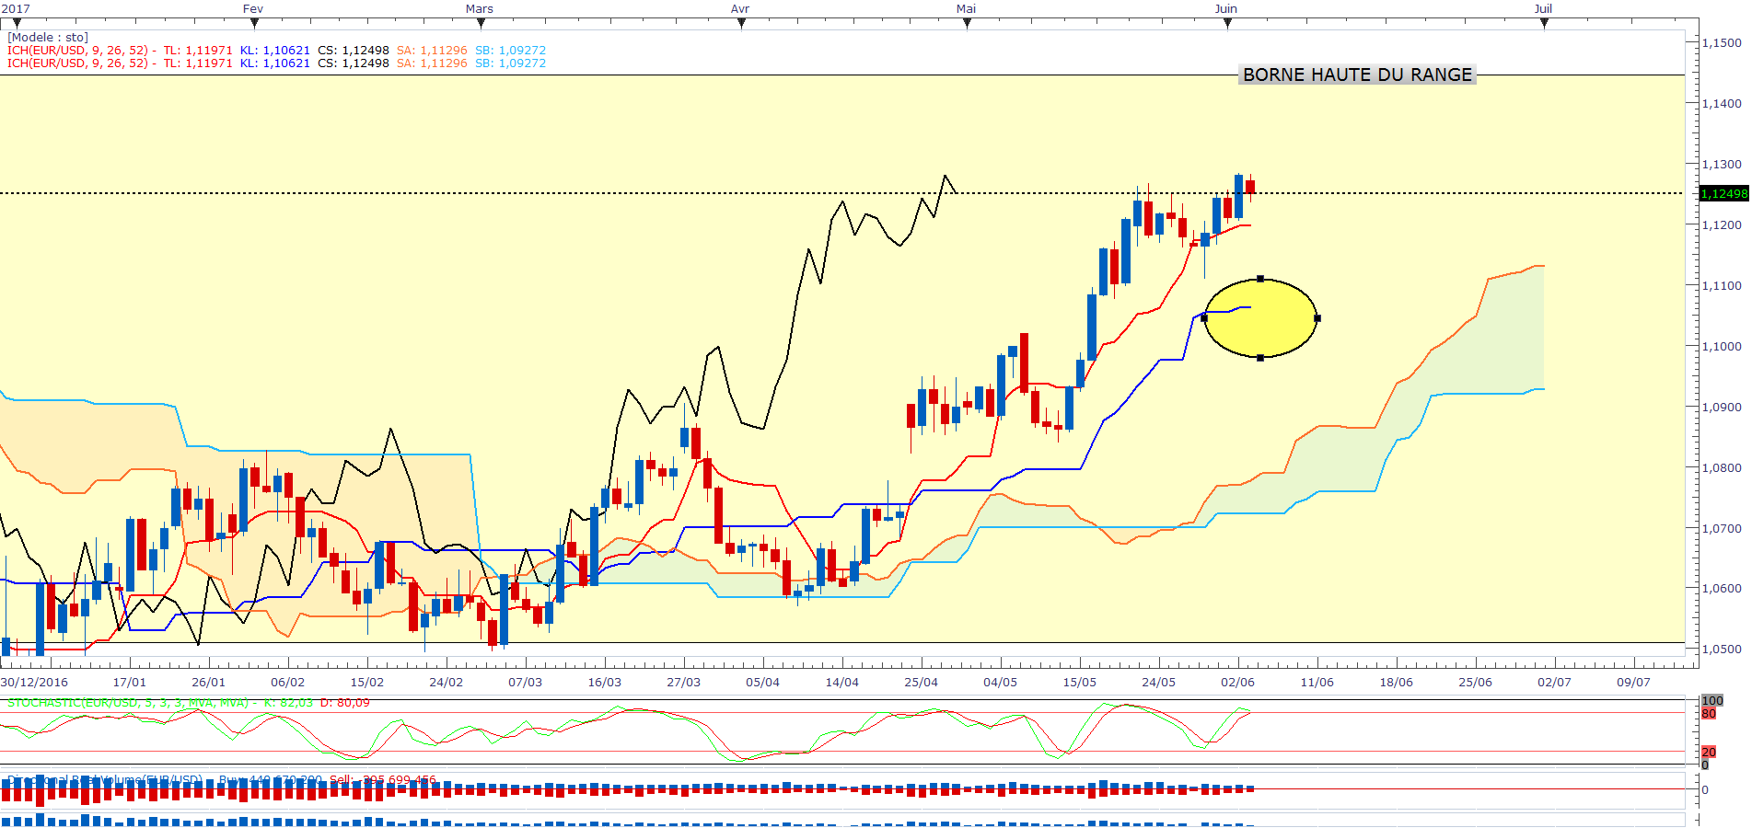Click the 1,1500 price axis label
This screenshot has width=1752, height=828.
1722,43
